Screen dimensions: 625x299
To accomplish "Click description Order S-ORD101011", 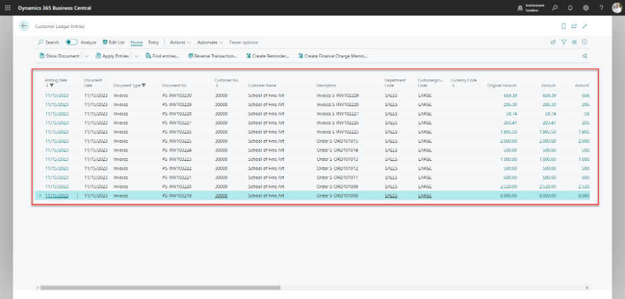I will click(337, 178).
